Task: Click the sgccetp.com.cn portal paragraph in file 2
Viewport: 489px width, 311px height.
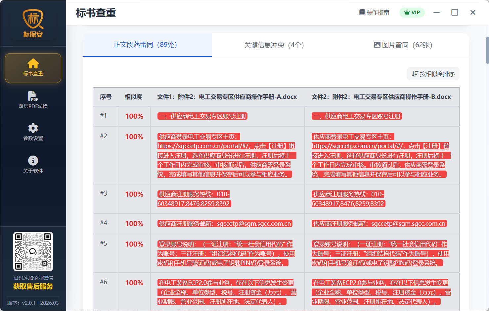Action: pyautogui.click(x=381, y=155)
